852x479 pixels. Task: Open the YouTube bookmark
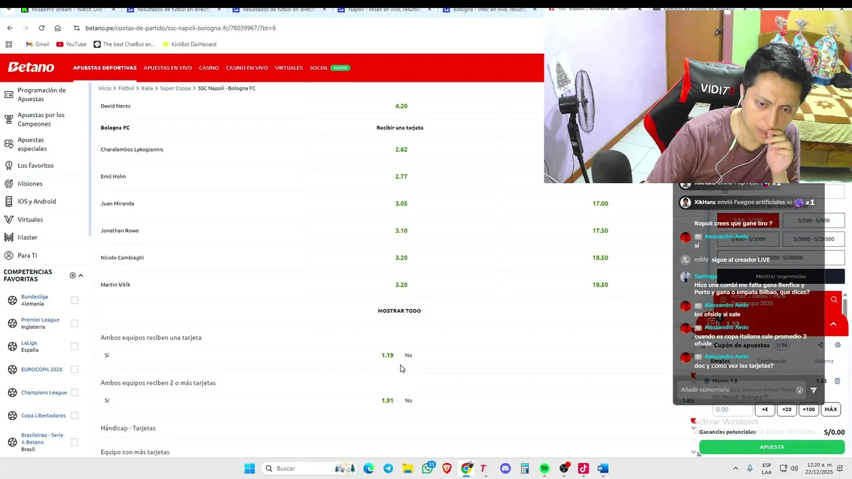[x=71, y=45]
